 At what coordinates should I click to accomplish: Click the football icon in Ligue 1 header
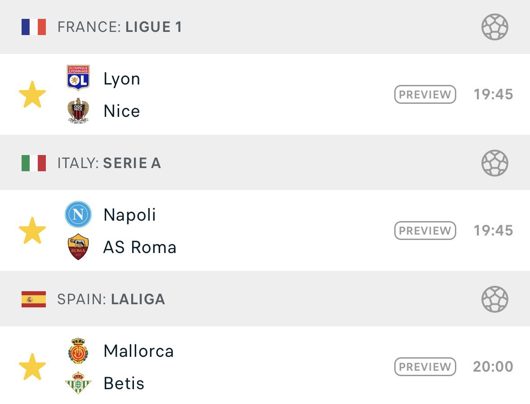[x=494, y=27]
